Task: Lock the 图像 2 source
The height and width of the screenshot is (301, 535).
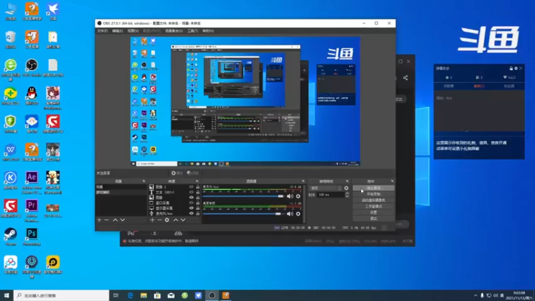Action: click(x=197, y=187)
